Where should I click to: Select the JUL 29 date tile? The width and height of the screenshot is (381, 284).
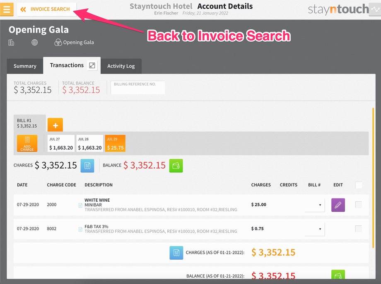pyautogui.click(x=115, y=143)
